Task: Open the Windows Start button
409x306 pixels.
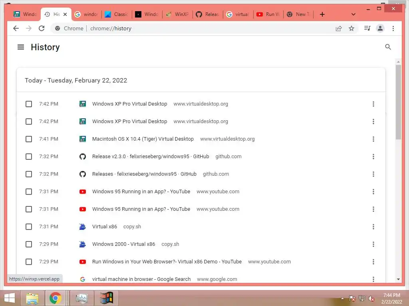Action: tap(10, 298)
